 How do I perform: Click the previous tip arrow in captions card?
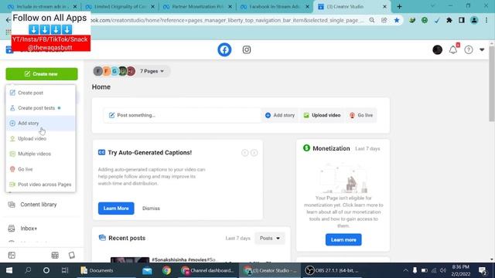tap(244, 153)
